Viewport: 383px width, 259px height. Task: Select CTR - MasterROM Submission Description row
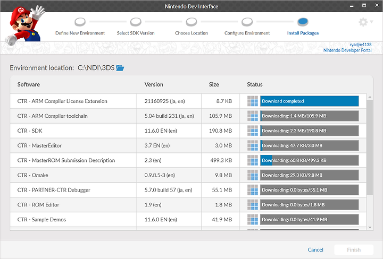(188, 160)
